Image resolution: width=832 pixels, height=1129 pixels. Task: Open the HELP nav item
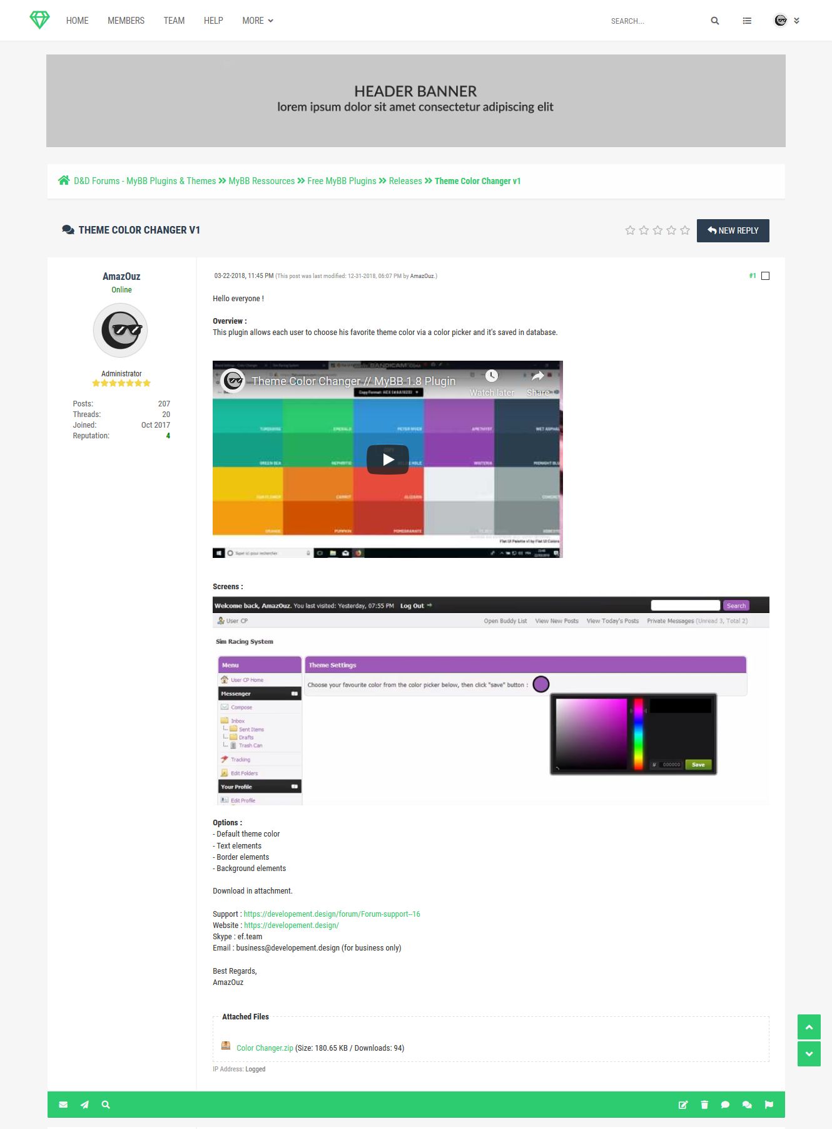click(x=213, y=21)
